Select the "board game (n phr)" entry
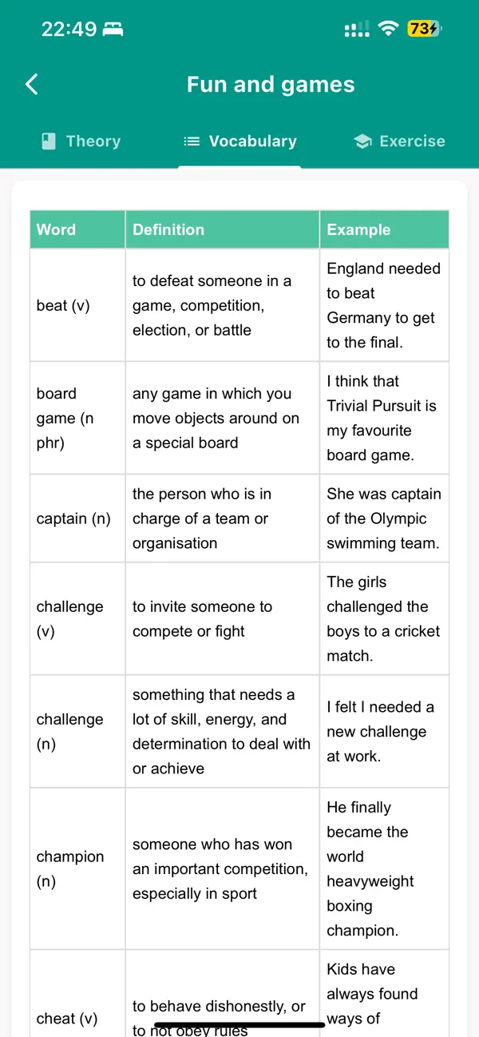The height and width of the screenshot is (1037, 479). [67, 418]
